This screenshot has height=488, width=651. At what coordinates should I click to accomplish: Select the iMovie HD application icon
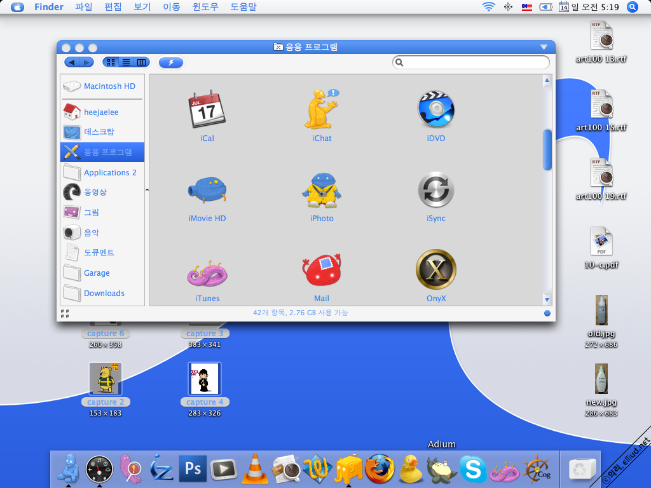tap(207, 190)
